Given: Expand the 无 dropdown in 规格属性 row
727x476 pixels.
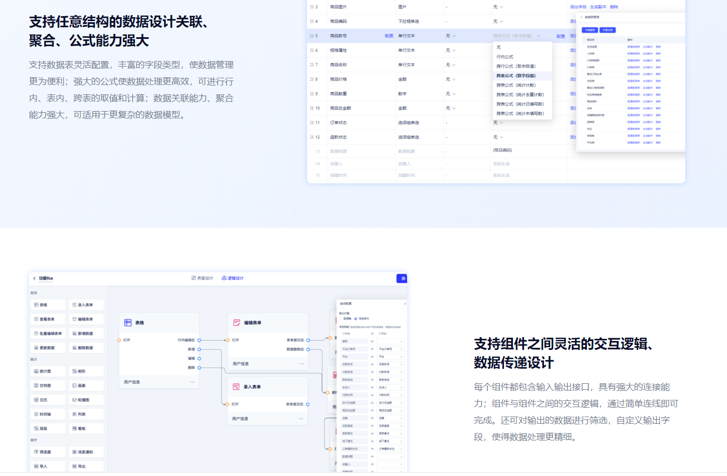Looking at the screenshot, I should click(451, 50).
